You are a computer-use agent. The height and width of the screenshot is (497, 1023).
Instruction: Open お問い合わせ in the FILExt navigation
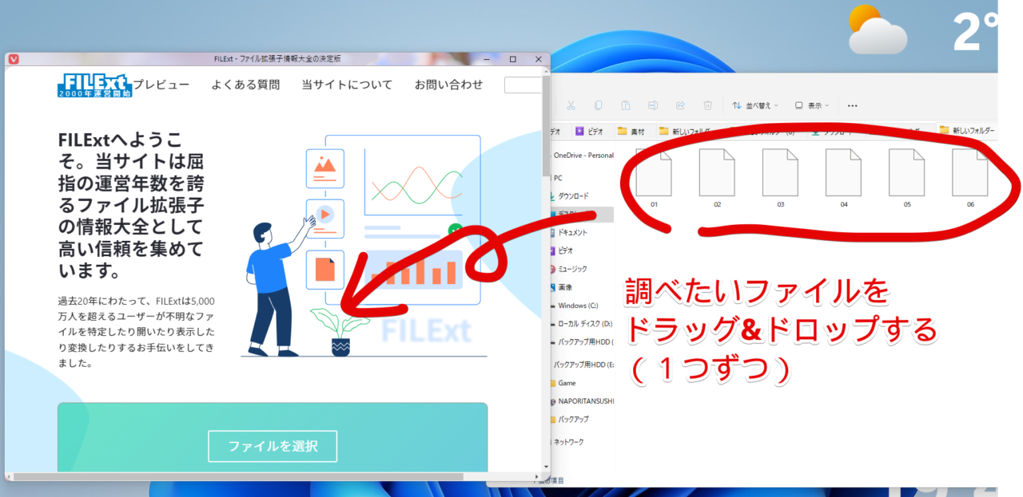click(448, 85)
